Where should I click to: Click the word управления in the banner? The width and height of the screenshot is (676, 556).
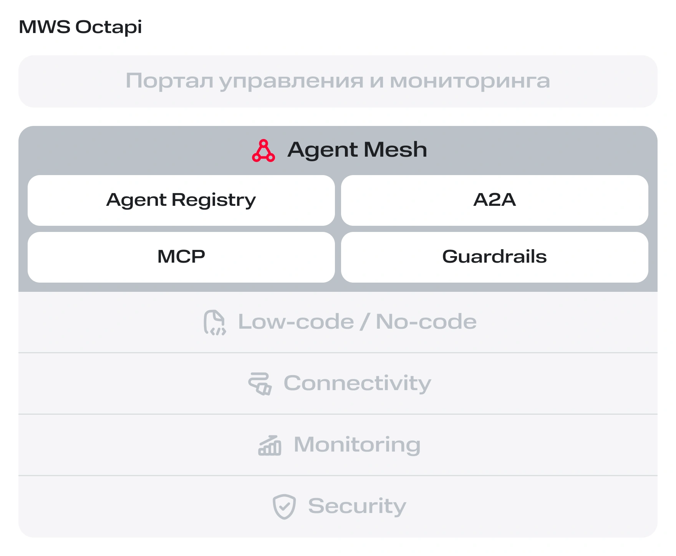point(291,82)
